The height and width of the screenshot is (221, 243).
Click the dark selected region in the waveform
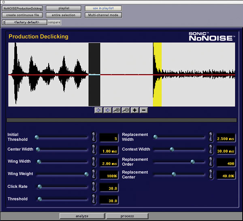pos(94,74)
